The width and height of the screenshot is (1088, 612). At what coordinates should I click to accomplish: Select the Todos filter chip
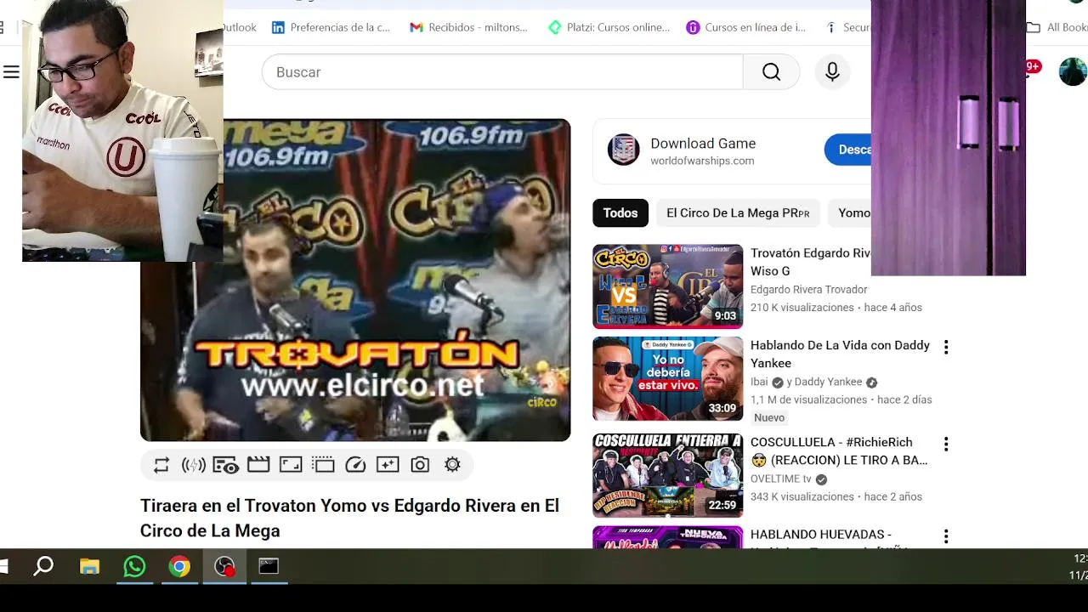pyautogui.click(x=620, y=213)
